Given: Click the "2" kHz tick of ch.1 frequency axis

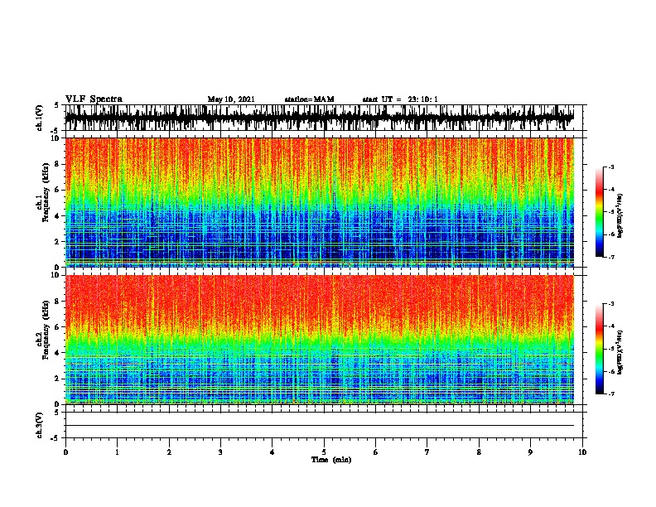Looking at the screenshot, I should coord(58,241).
